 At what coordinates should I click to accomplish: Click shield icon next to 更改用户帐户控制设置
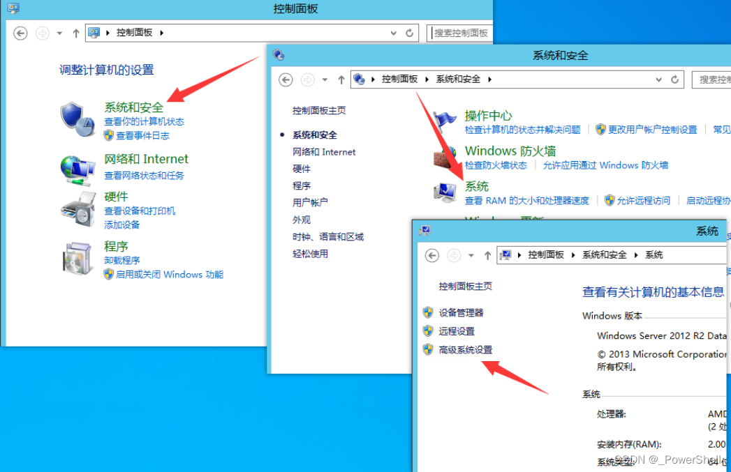[601, 130]
